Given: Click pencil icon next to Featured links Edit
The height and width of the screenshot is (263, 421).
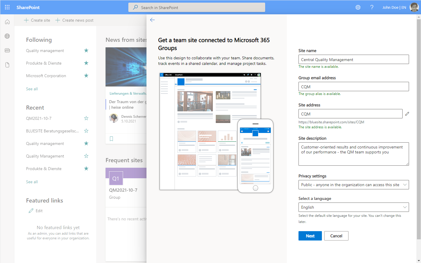Looking at the screenshot, I should (x=31, y=211).
